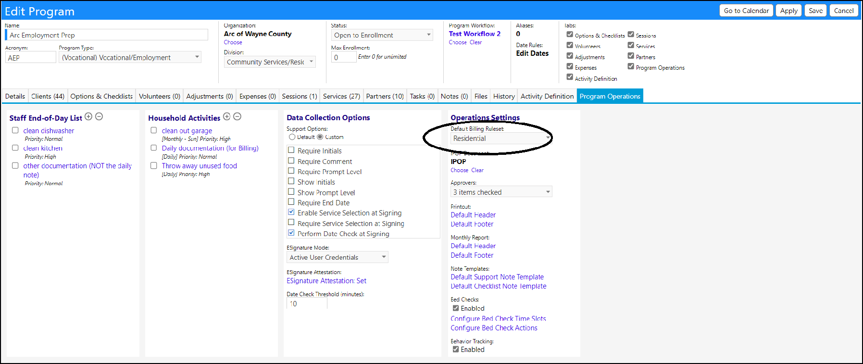Go to the Activity Definition tab

547,96
